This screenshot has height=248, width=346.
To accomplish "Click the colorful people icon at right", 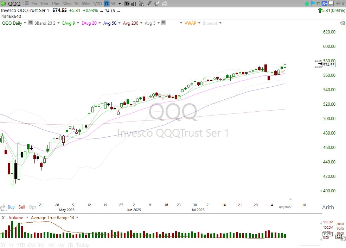I will click(343, 23).
